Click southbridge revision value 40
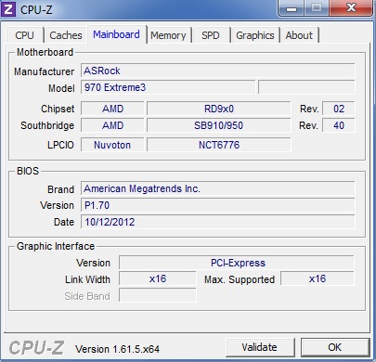Screen dimensions: 376x362 (x=339, y=125)
